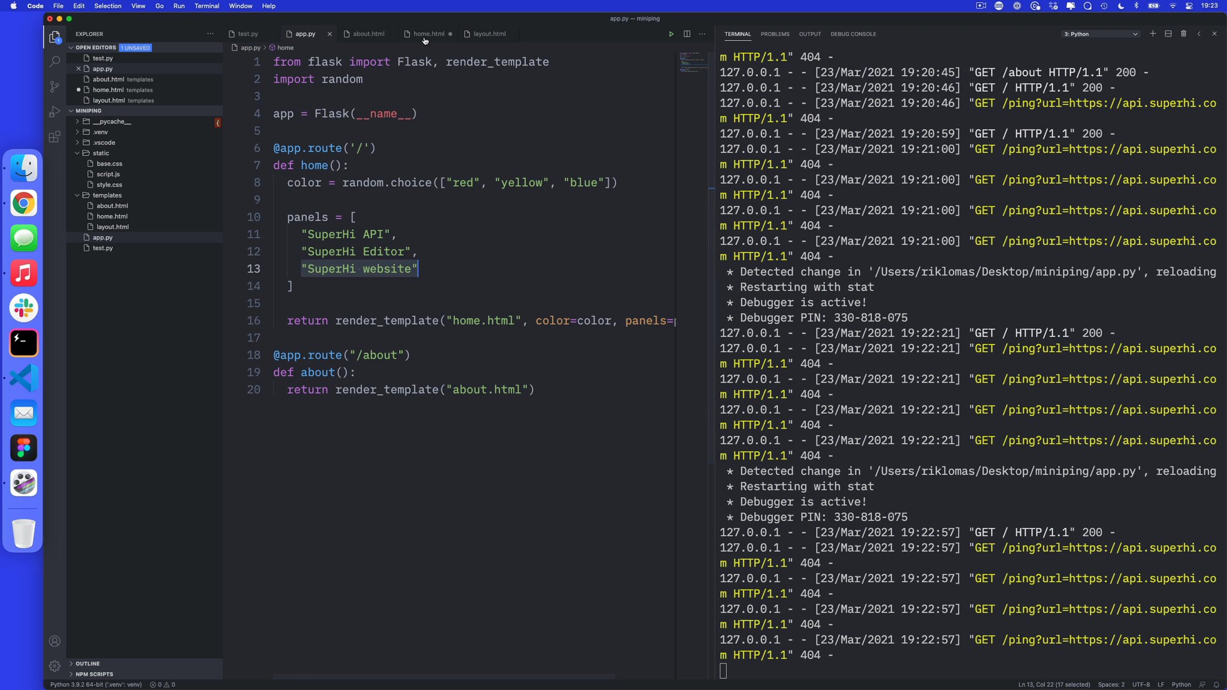The image size is (1227, 690).
Task: Open the Terminal menu in menu bar
Action: point(207,6)
